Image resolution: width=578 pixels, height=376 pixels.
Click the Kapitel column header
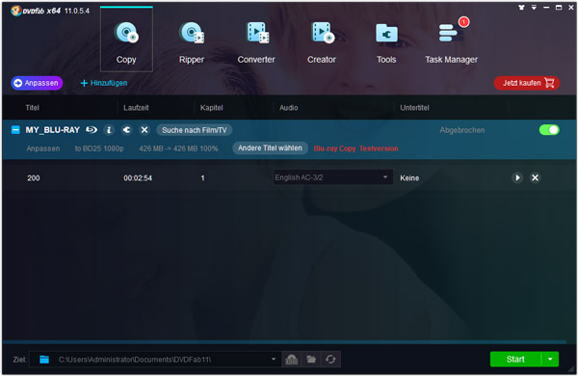[211, 108]
